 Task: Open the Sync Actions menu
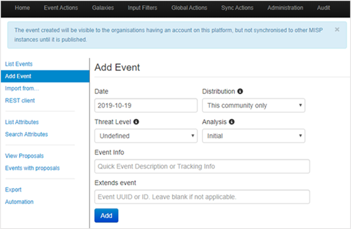(237, 8)
